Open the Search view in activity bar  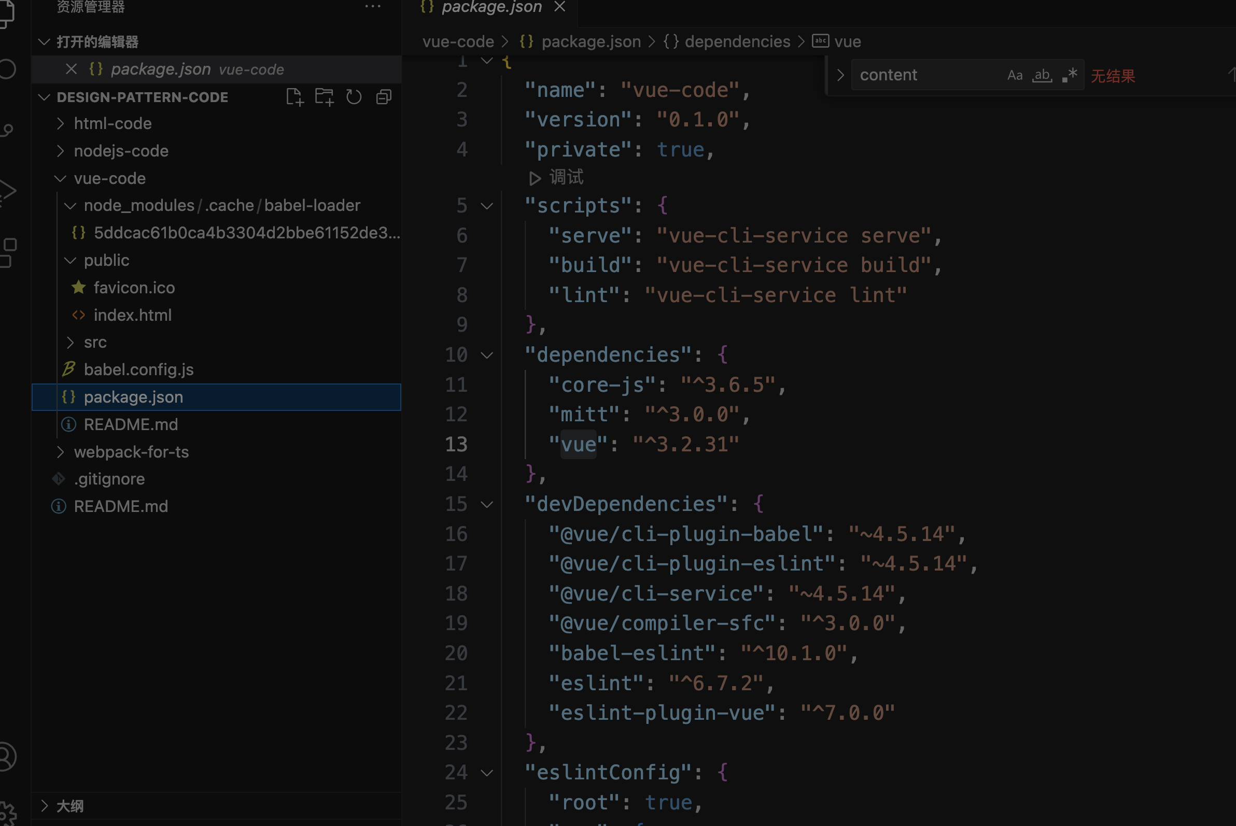[7, 69]
